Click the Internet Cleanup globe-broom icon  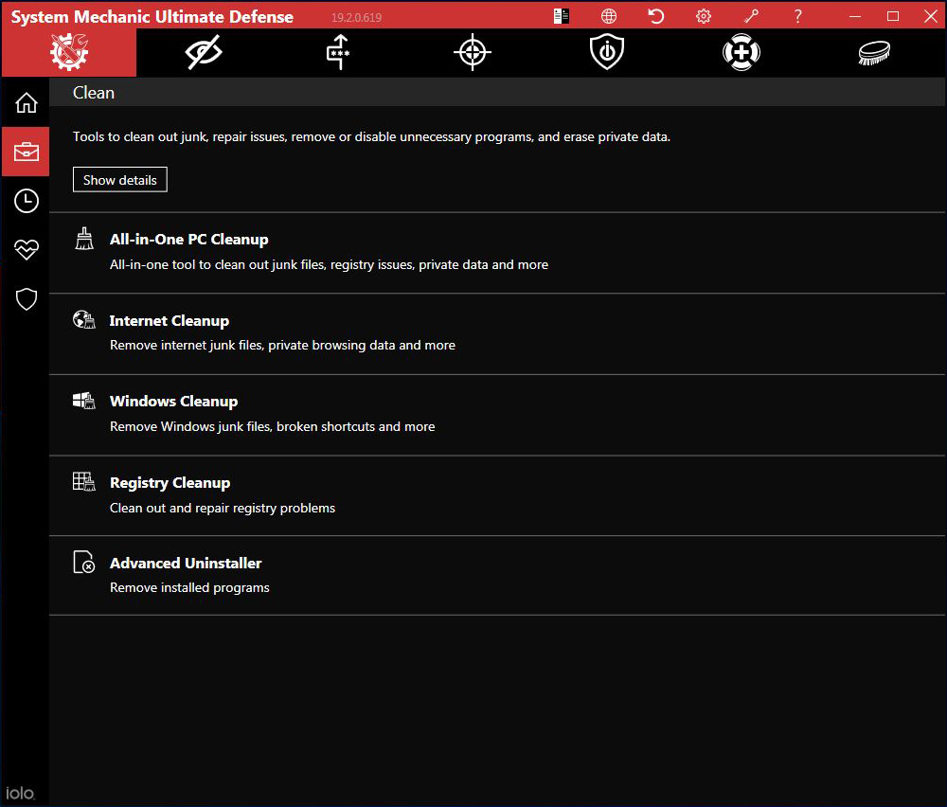pos(84,319)
